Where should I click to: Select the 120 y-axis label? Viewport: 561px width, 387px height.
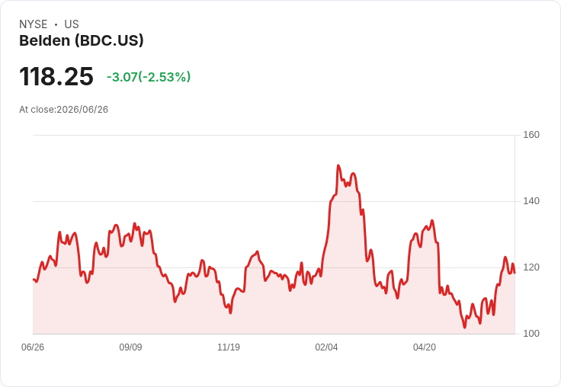(x=531, y=267)
